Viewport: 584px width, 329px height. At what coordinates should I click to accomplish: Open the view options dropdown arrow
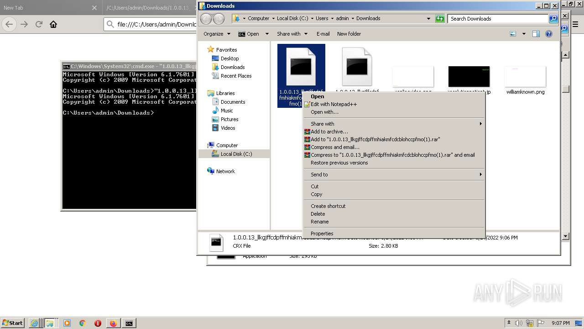click(524, 34)
